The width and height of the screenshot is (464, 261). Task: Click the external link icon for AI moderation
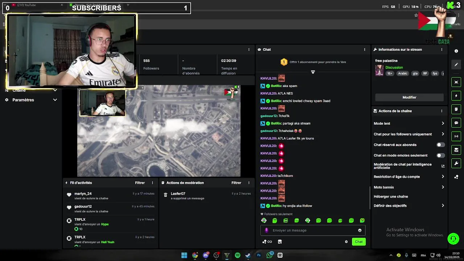point(443,166)
